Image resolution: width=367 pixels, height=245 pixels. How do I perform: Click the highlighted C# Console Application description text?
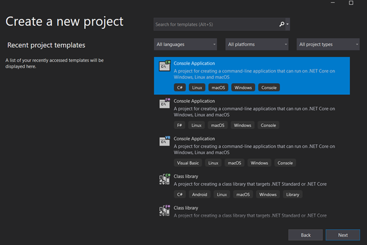pos(254,74)
